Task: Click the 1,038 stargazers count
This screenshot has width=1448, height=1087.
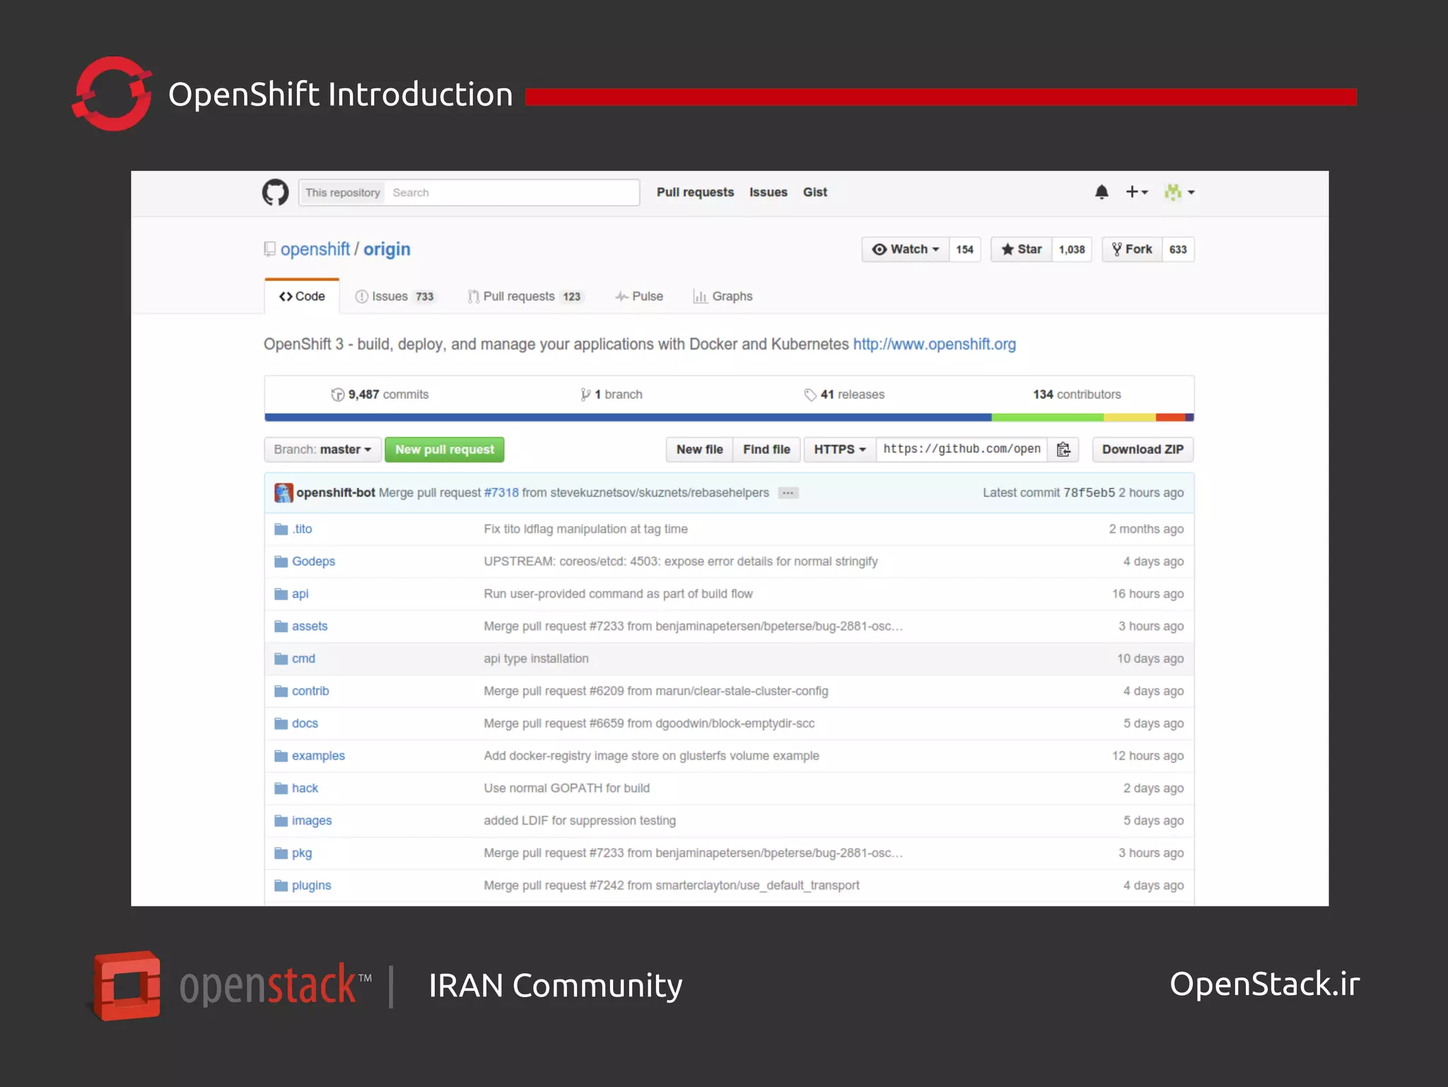Action: [1072, 249]
